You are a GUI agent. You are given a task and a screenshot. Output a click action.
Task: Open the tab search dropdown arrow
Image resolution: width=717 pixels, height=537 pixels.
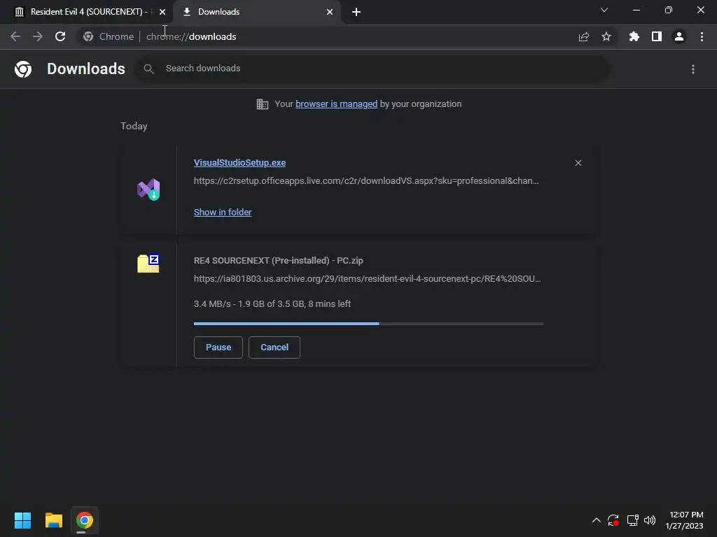click(x=604, y=10)
